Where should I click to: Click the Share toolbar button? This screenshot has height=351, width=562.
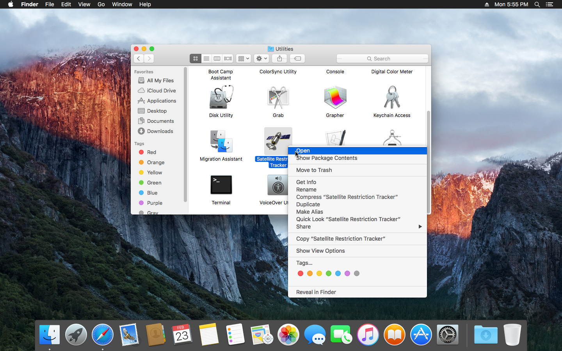279,58
